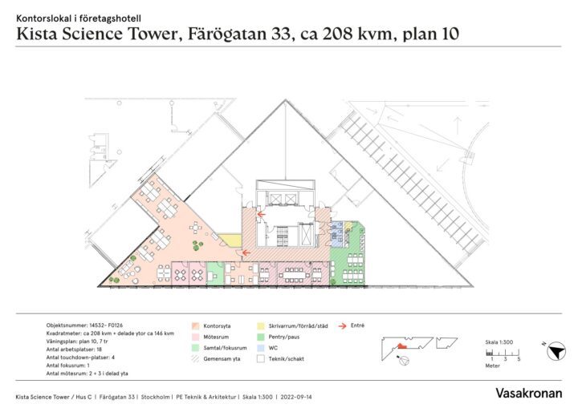Click the north arrow compass symbol
The width and height of the screenshot is (578, 408).
[556, 351]
